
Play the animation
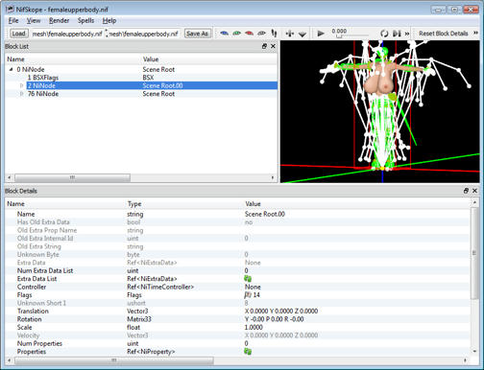(321, 34)
